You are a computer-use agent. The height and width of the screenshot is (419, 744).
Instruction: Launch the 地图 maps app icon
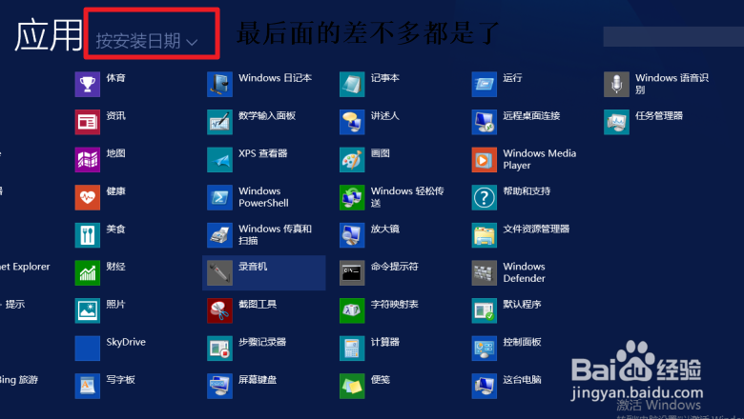tap(88, 160)
